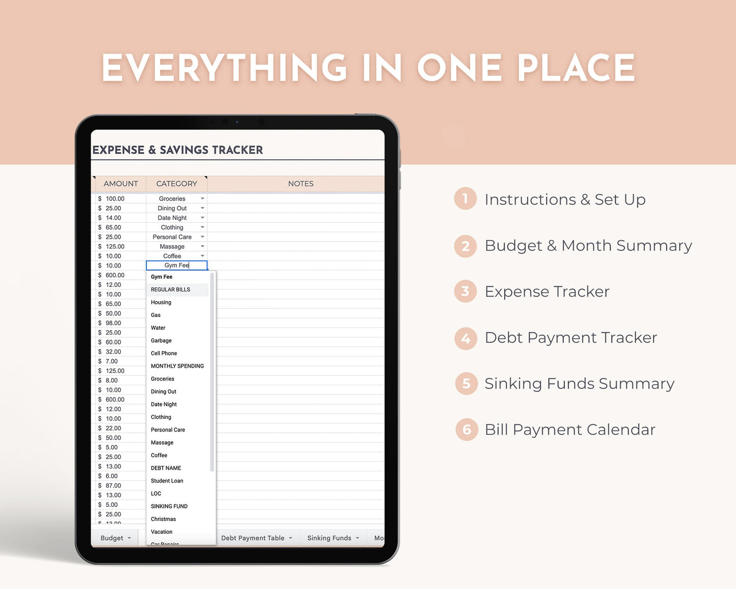736x589 pixels.
Task: Click the Gym Fee cell being edited
Action: point(176,265)
